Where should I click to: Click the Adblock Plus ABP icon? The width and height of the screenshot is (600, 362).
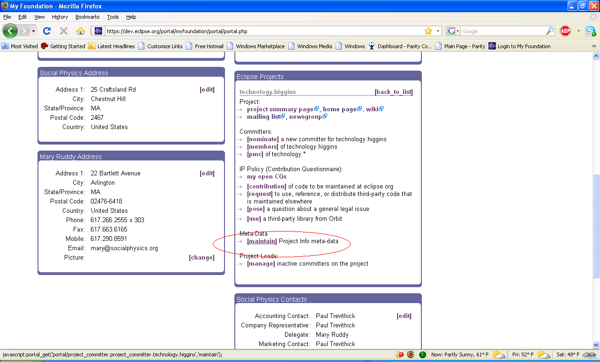pos(565,31)
